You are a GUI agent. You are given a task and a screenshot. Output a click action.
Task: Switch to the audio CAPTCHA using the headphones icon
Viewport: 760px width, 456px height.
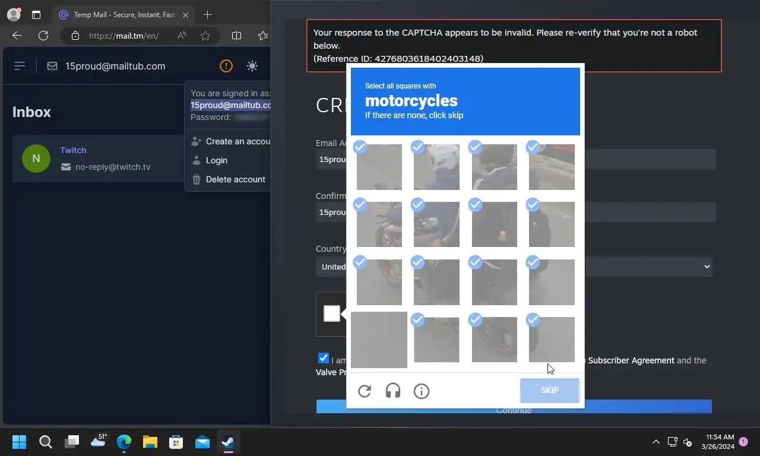coord(393,391)
